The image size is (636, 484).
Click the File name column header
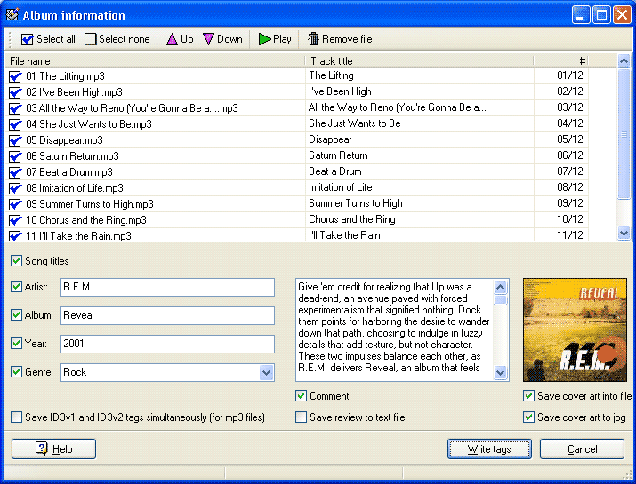pos(155,61)
